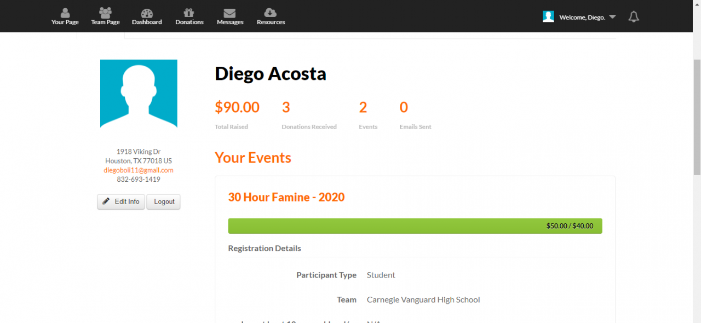
Task: Click the Donations Received count
Action: coord(286,107)
